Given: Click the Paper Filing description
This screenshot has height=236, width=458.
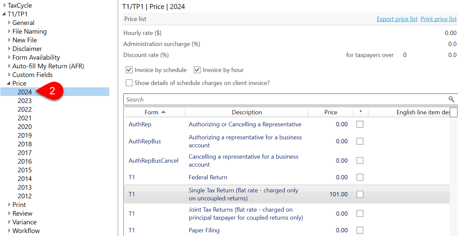Looking at the screenshot, I should (204, 230).
